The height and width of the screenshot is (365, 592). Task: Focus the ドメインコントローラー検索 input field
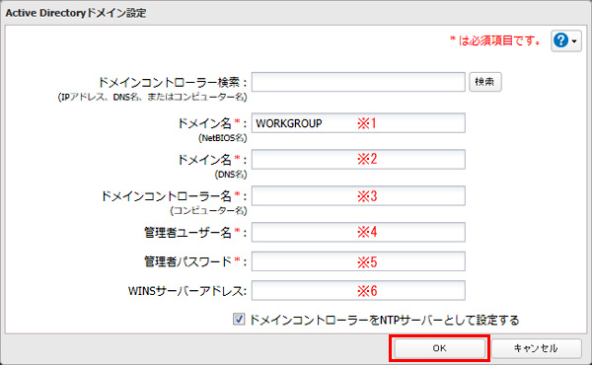(358, 82)
